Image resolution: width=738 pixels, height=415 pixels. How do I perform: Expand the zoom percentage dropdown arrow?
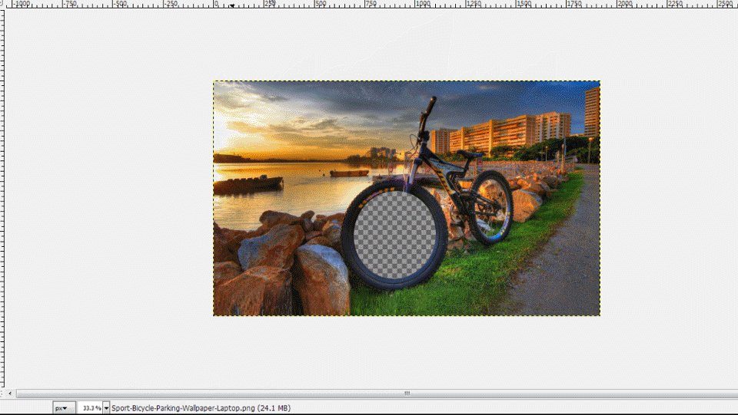click(106, 408)
